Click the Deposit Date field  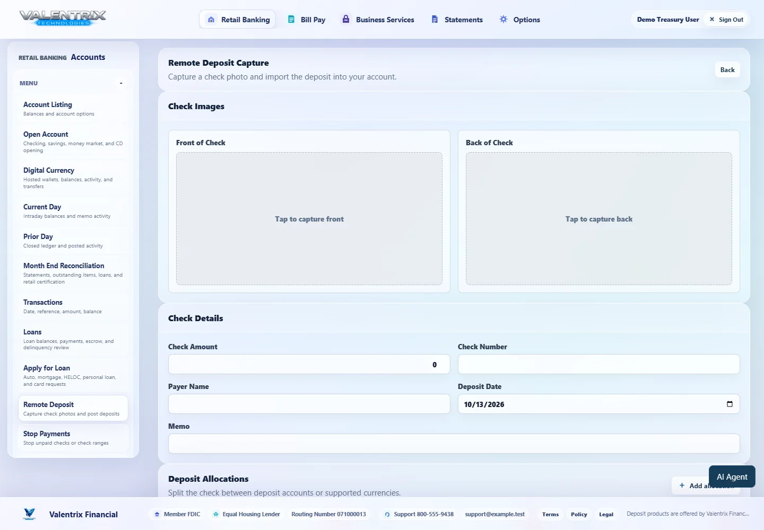[599, 404]
